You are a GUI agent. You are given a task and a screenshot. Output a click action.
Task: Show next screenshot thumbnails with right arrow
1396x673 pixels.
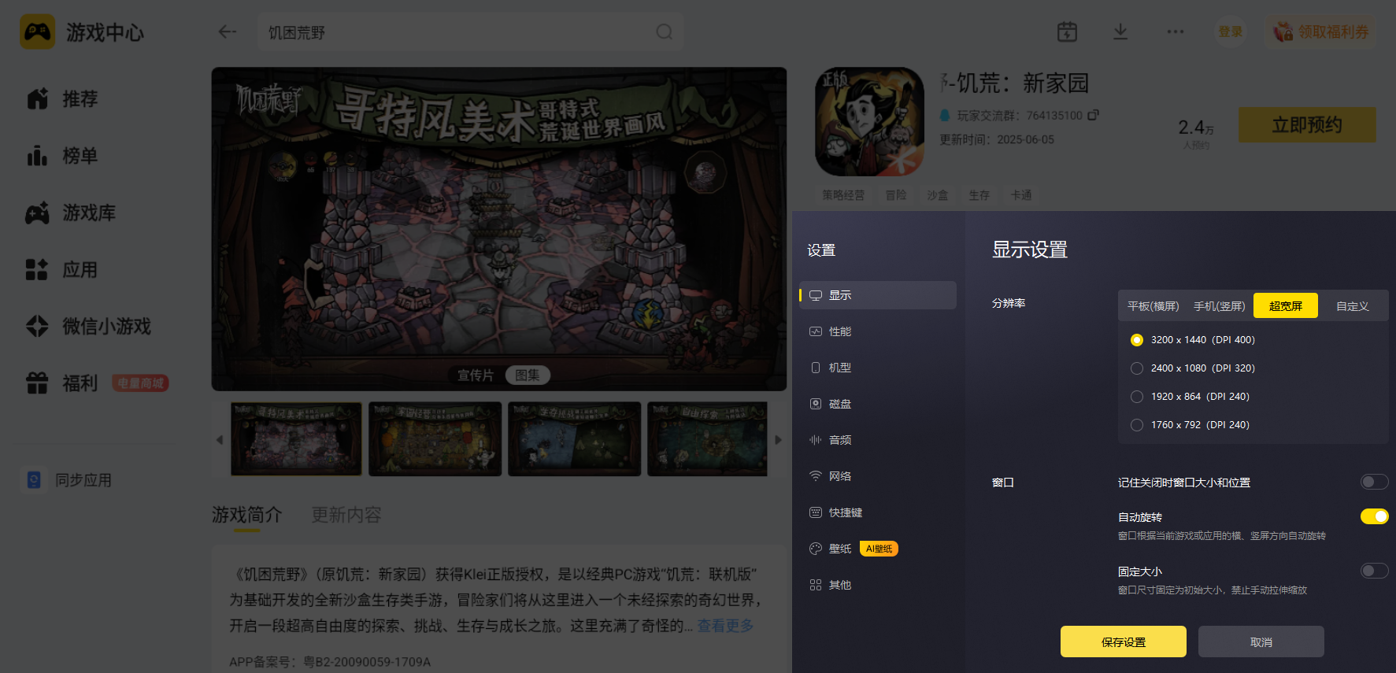click(x=778, y=440)
